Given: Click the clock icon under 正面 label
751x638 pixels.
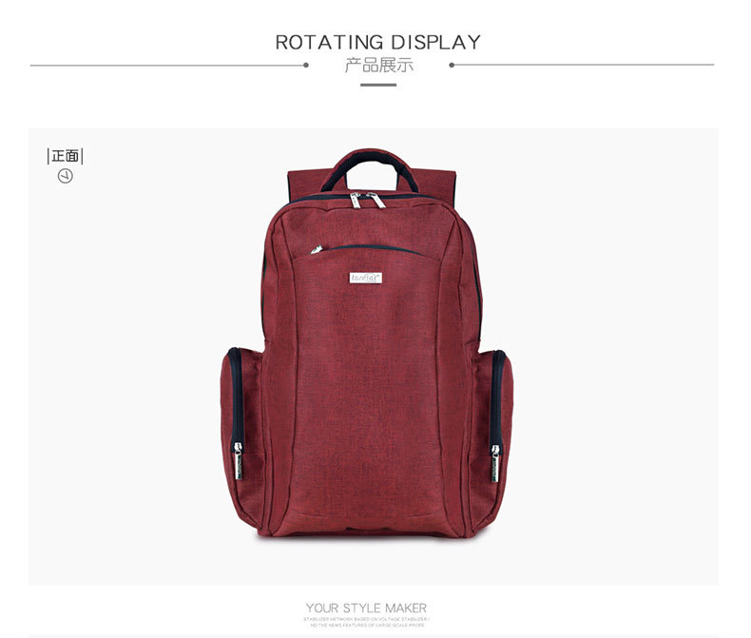Looking at the screenshot, I should click(66, 176).
